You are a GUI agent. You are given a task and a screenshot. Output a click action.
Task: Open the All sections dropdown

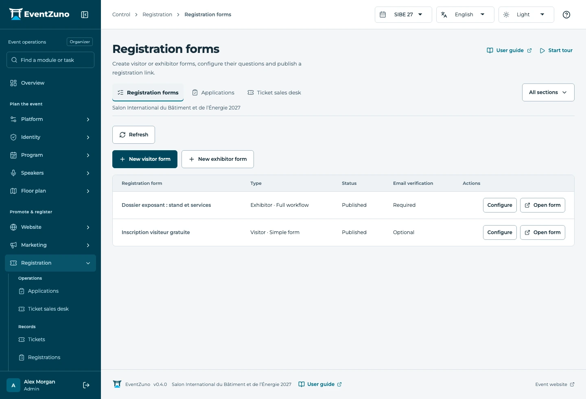pyautogui.click(x=548, y=92)
